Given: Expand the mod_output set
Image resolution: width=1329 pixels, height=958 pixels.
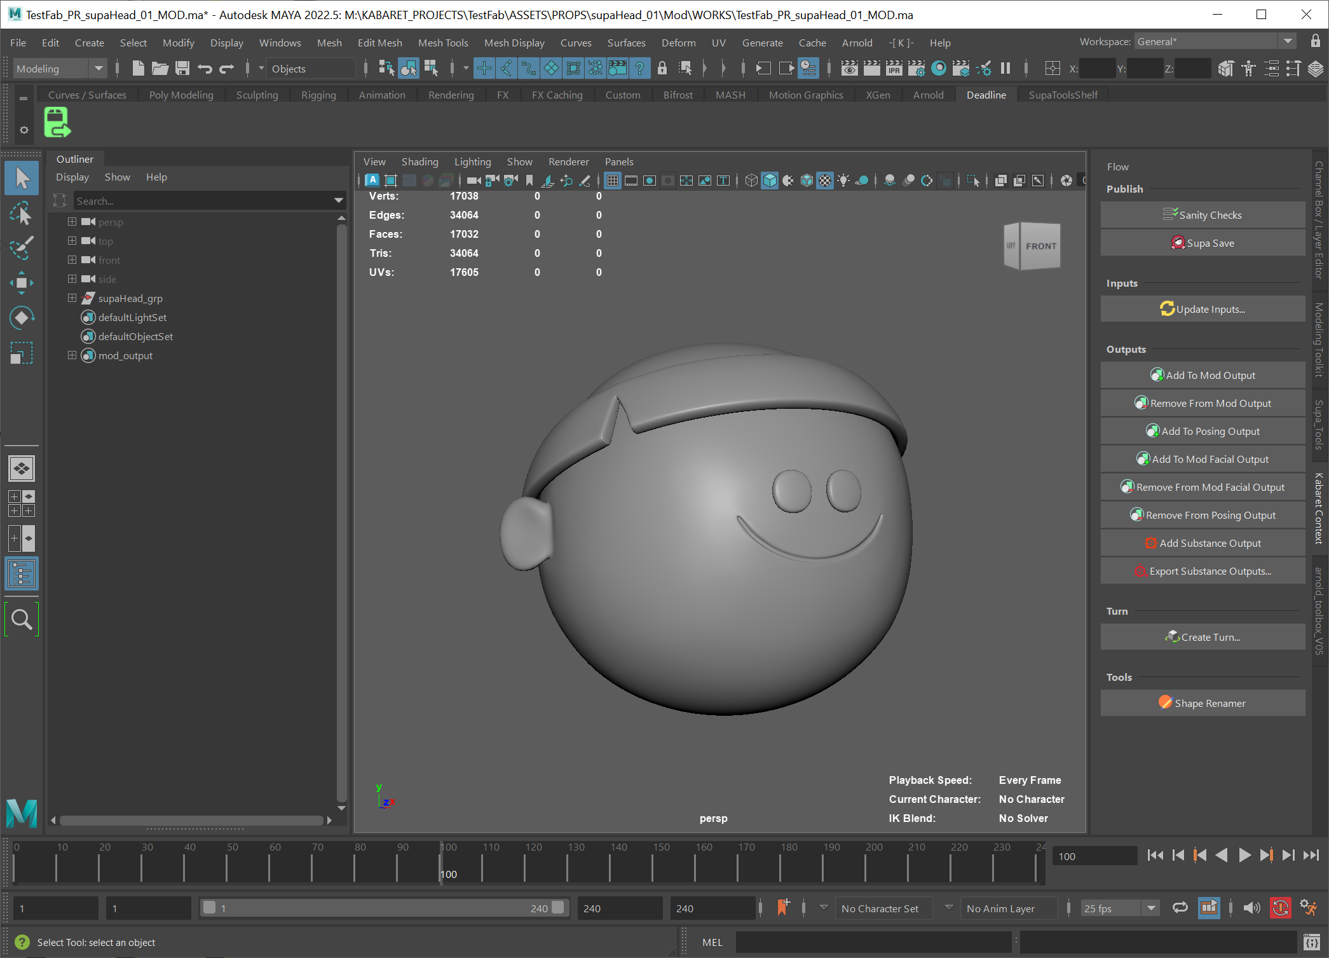Looking at the screenshot, I should point(72,355).
